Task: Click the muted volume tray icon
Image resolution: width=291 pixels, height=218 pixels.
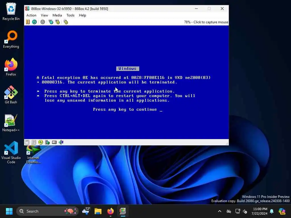Action: (245, 211)
